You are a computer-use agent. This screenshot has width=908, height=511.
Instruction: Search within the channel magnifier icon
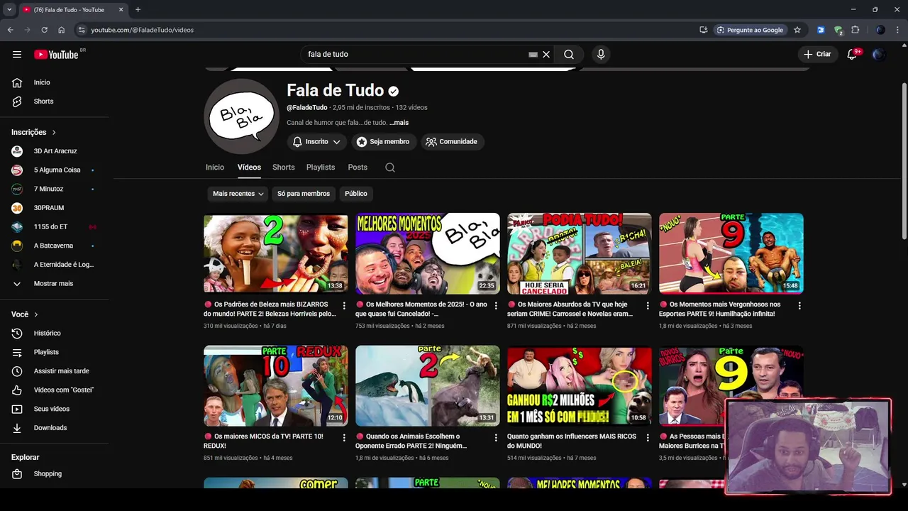click(389, 167)
